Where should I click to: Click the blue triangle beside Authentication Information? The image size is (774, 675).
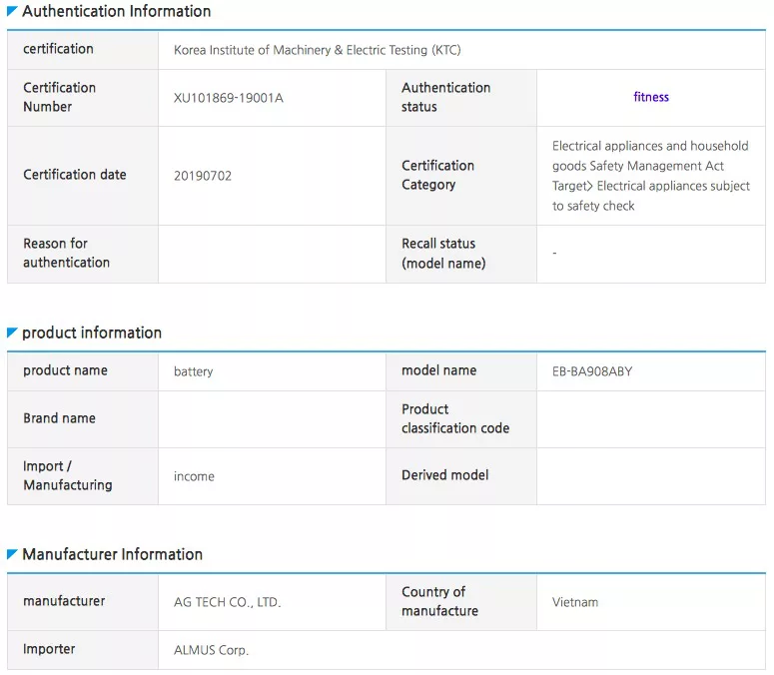[12, 10]
